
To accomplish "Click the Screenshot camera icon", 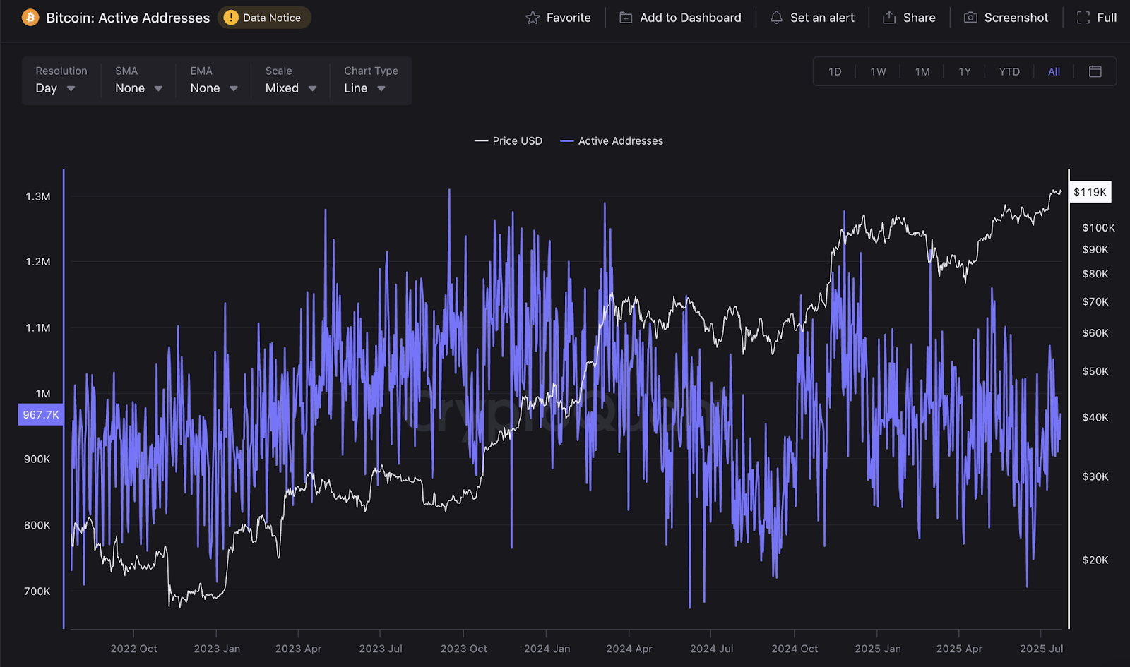I will (x=970, y=18).
